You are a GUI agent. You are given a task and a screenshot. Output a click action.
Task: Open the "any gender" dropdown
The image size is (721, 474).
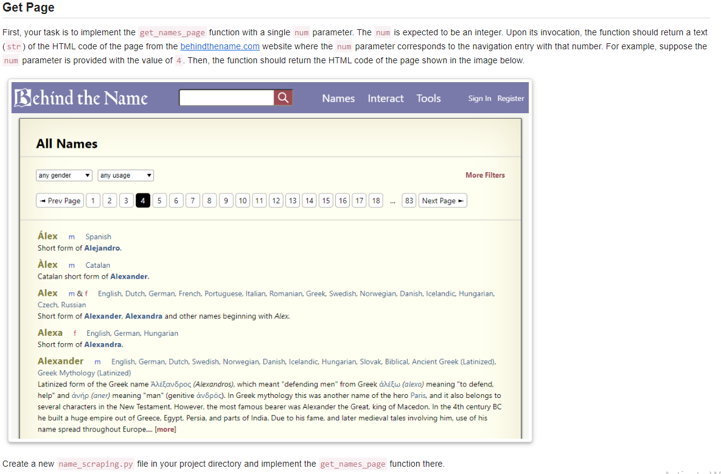(x=63, y=175)
